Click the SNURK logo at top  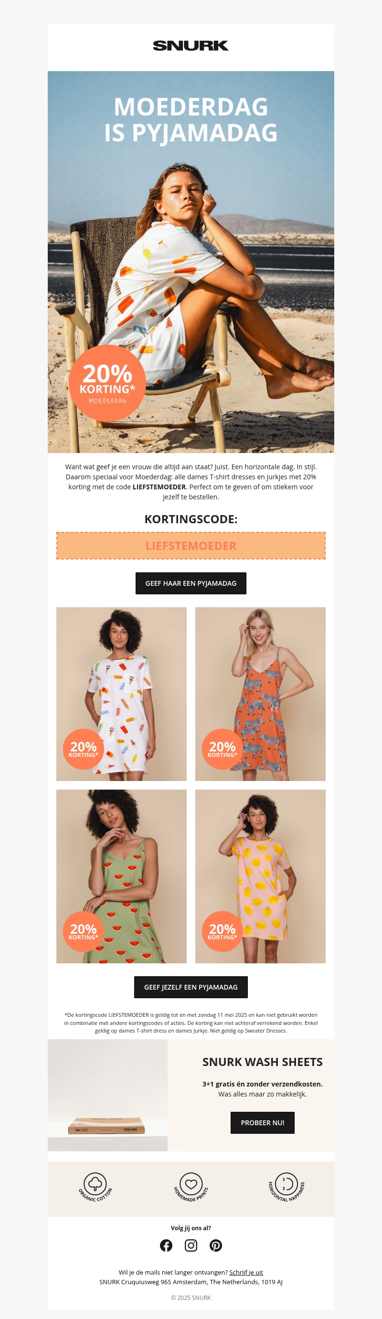point(191,45)
